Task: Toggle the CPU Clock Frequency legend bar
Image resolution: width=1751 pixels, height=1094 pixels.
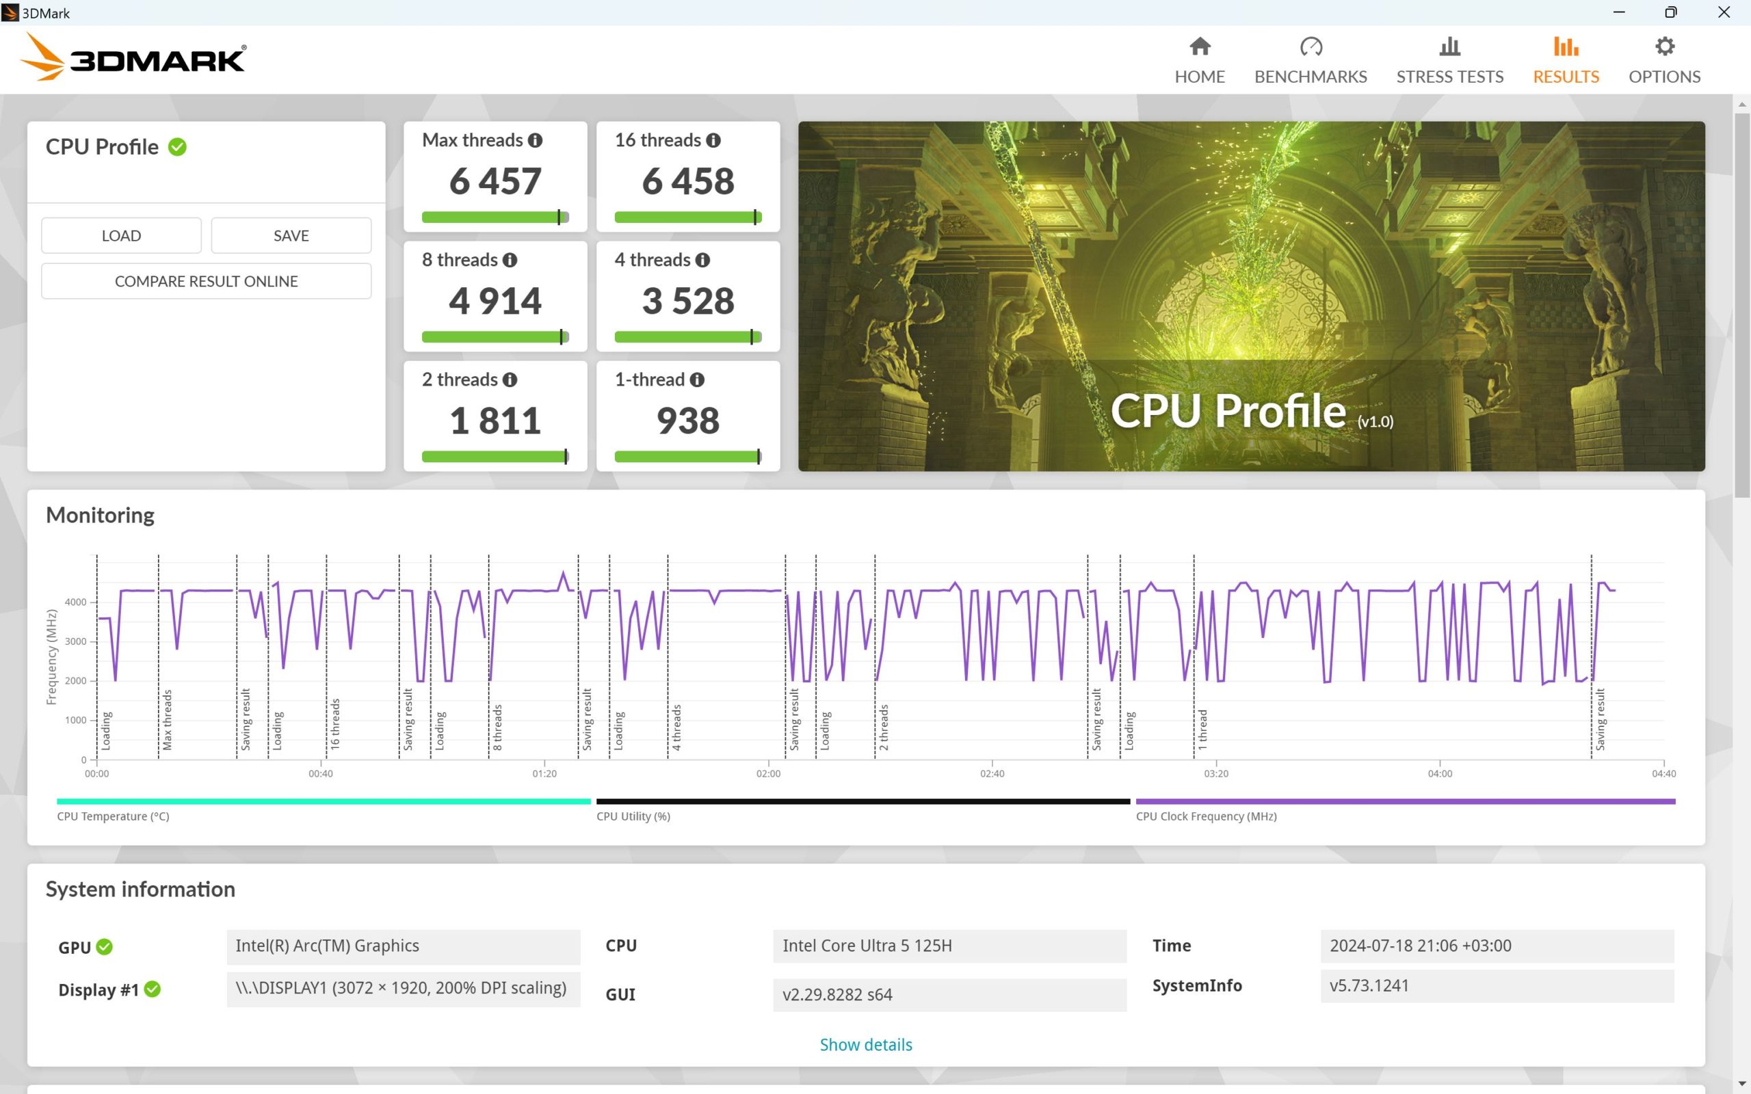Action: click(1405, 801)
